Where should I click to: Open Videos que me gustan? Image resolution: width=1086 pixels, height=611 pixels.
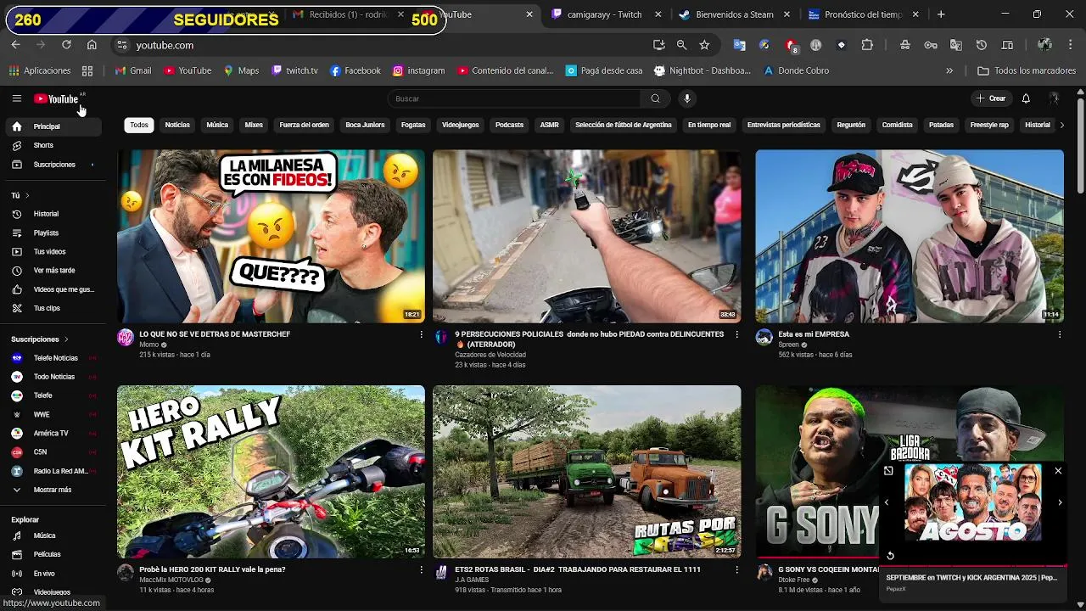[53, 289]
